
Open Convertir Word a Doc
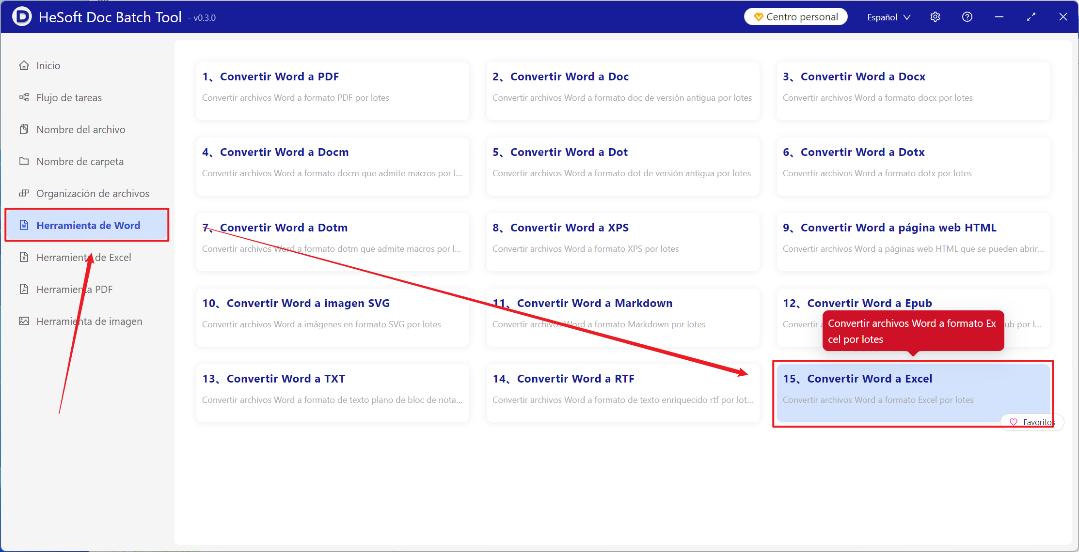click(623, 91)
